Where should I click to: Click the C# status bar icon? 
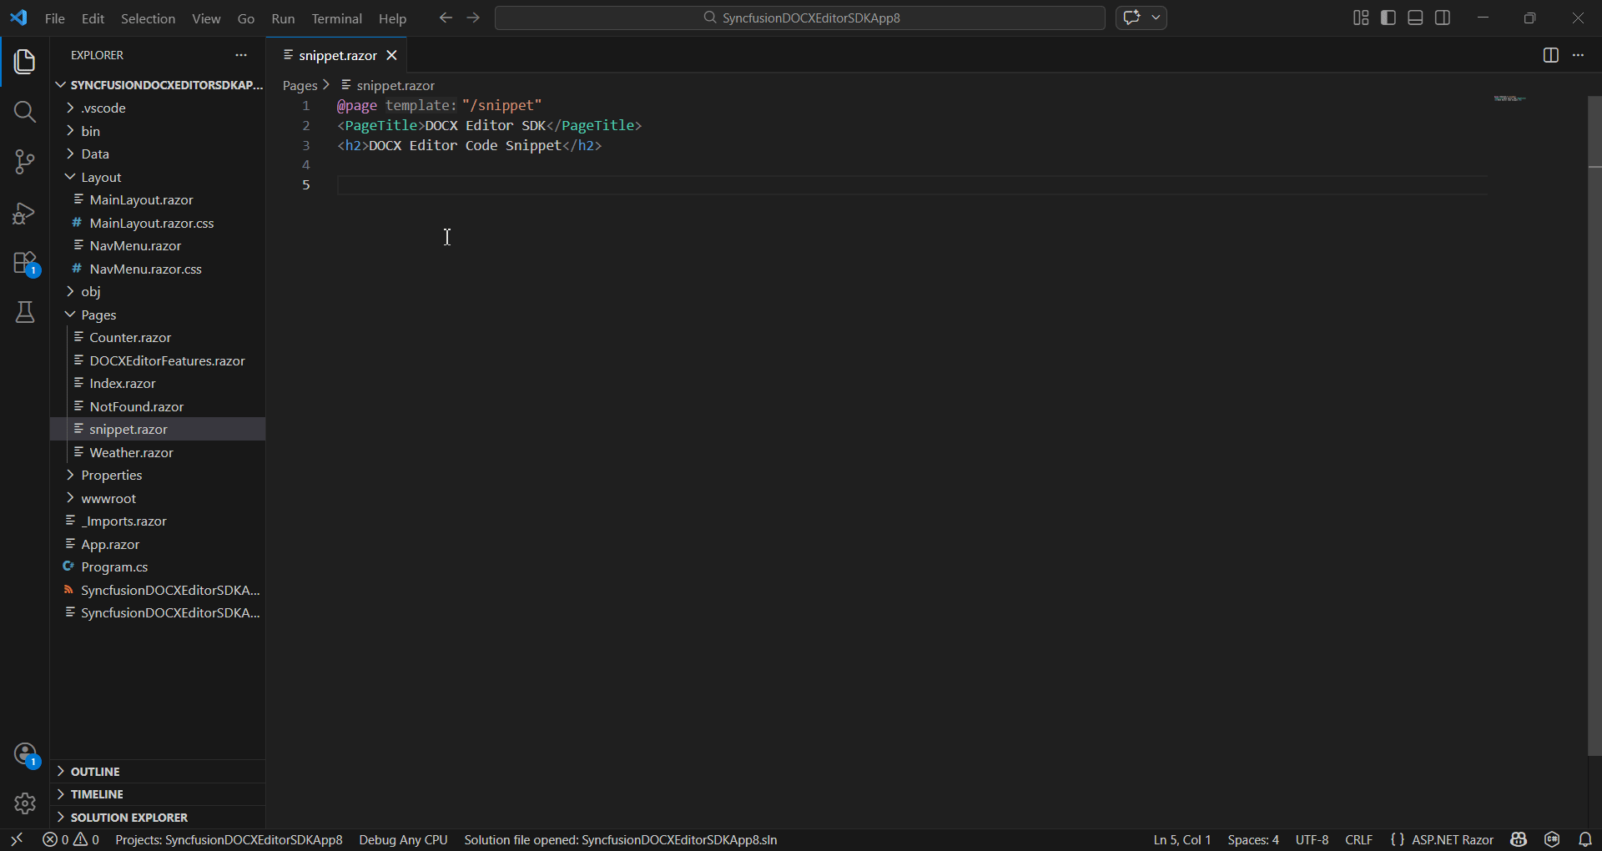click(1551, 839)
